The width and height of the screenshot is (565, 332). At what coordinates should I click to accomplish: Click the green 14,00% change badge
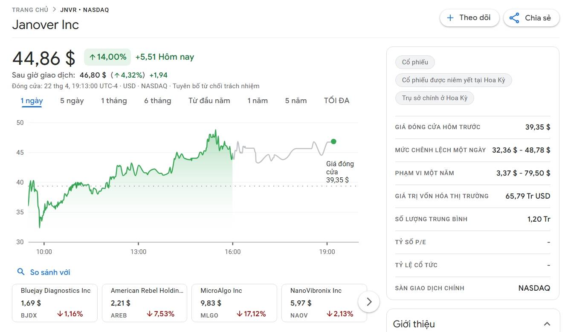click(107, 57)
